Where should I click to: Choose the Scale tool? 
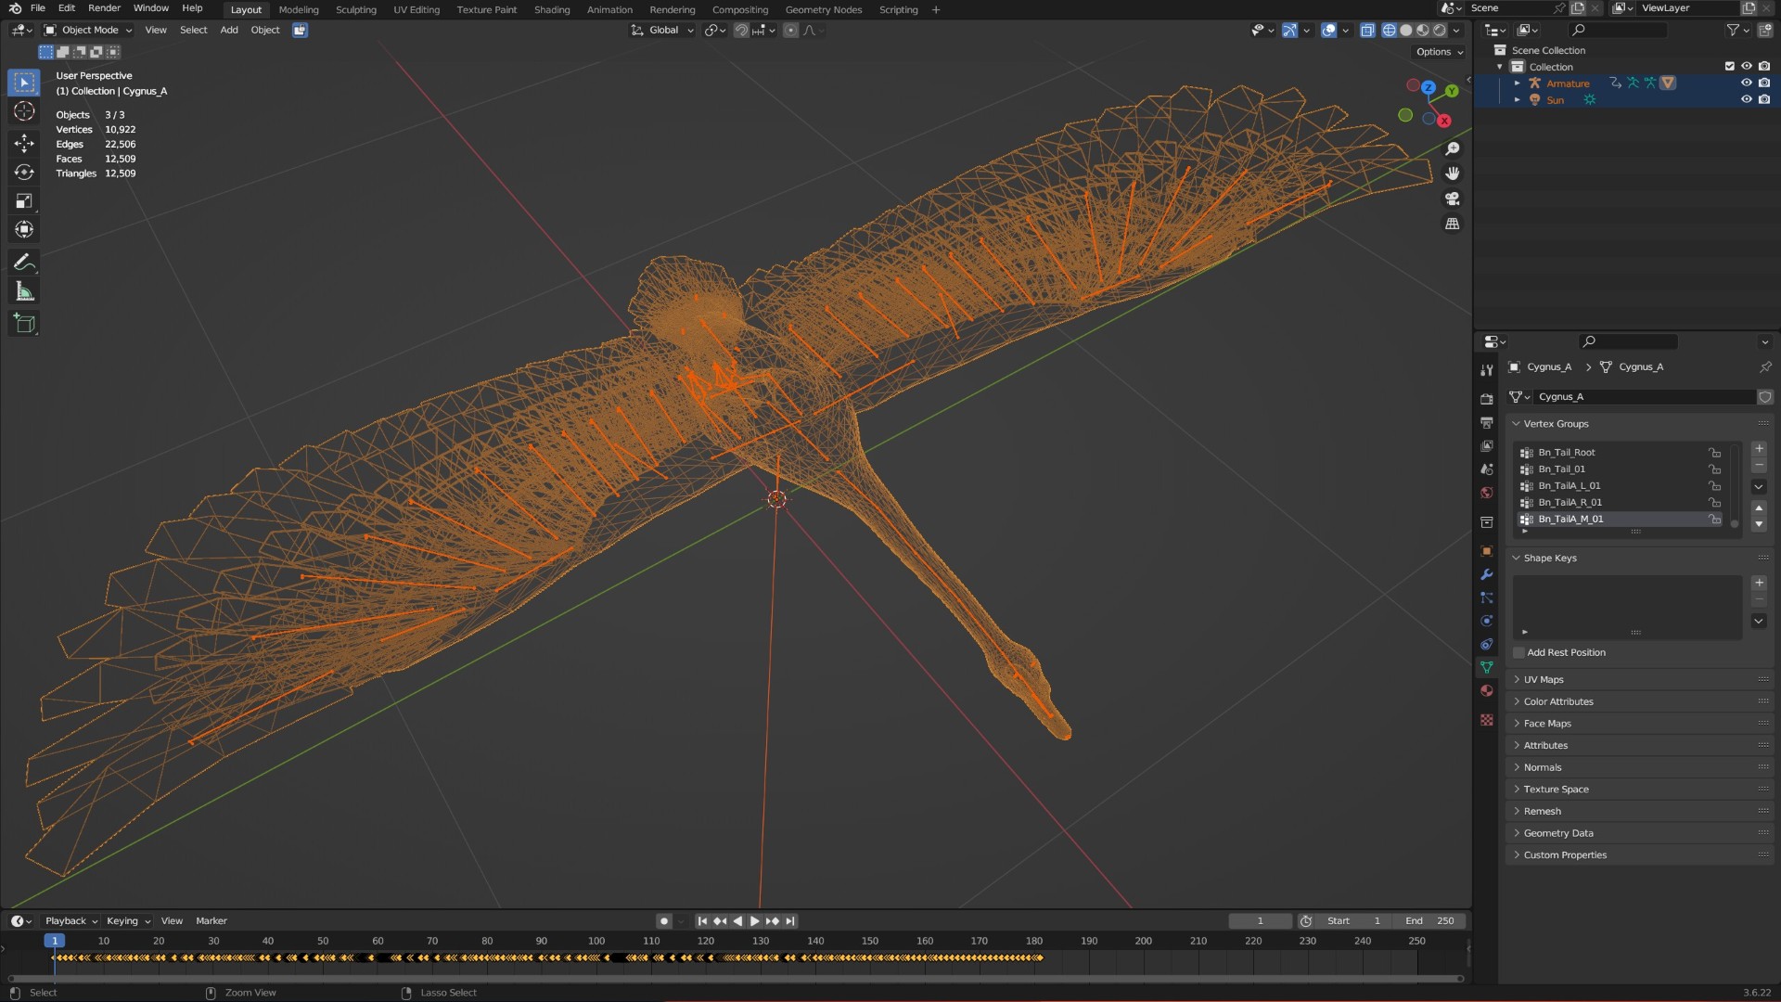click(x=24, y=201)
